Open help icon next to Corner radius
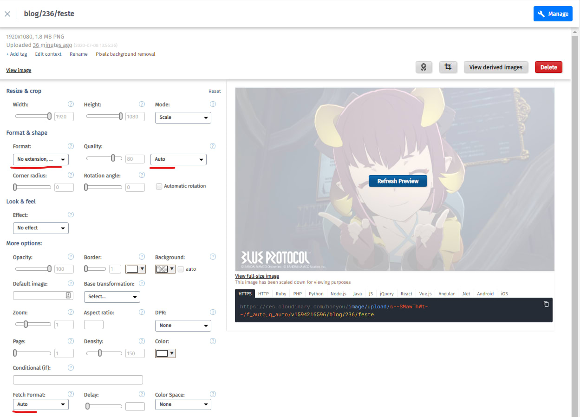 (x=71, y=175)
